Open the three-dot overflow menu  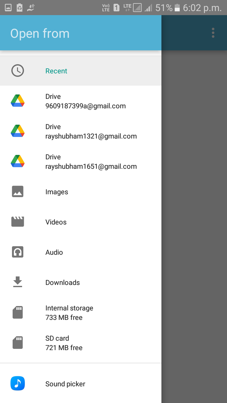pos(213,33)
